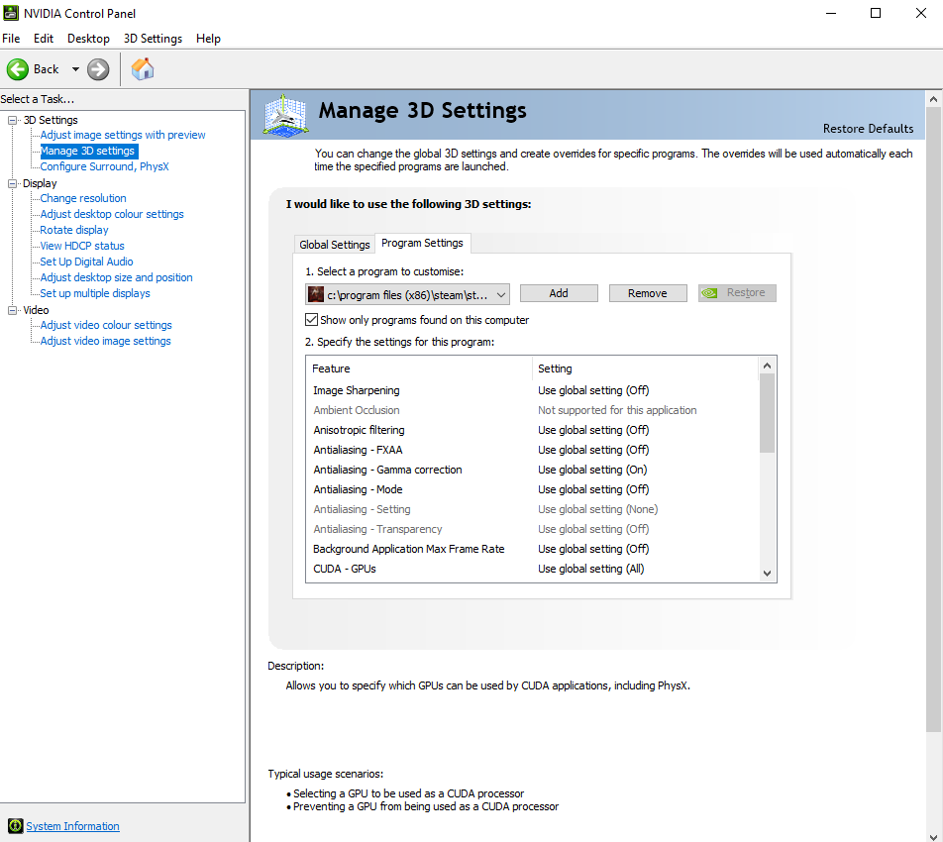
Task: Click the main panel scrollbar thumb
Action: tap(933, 420)
